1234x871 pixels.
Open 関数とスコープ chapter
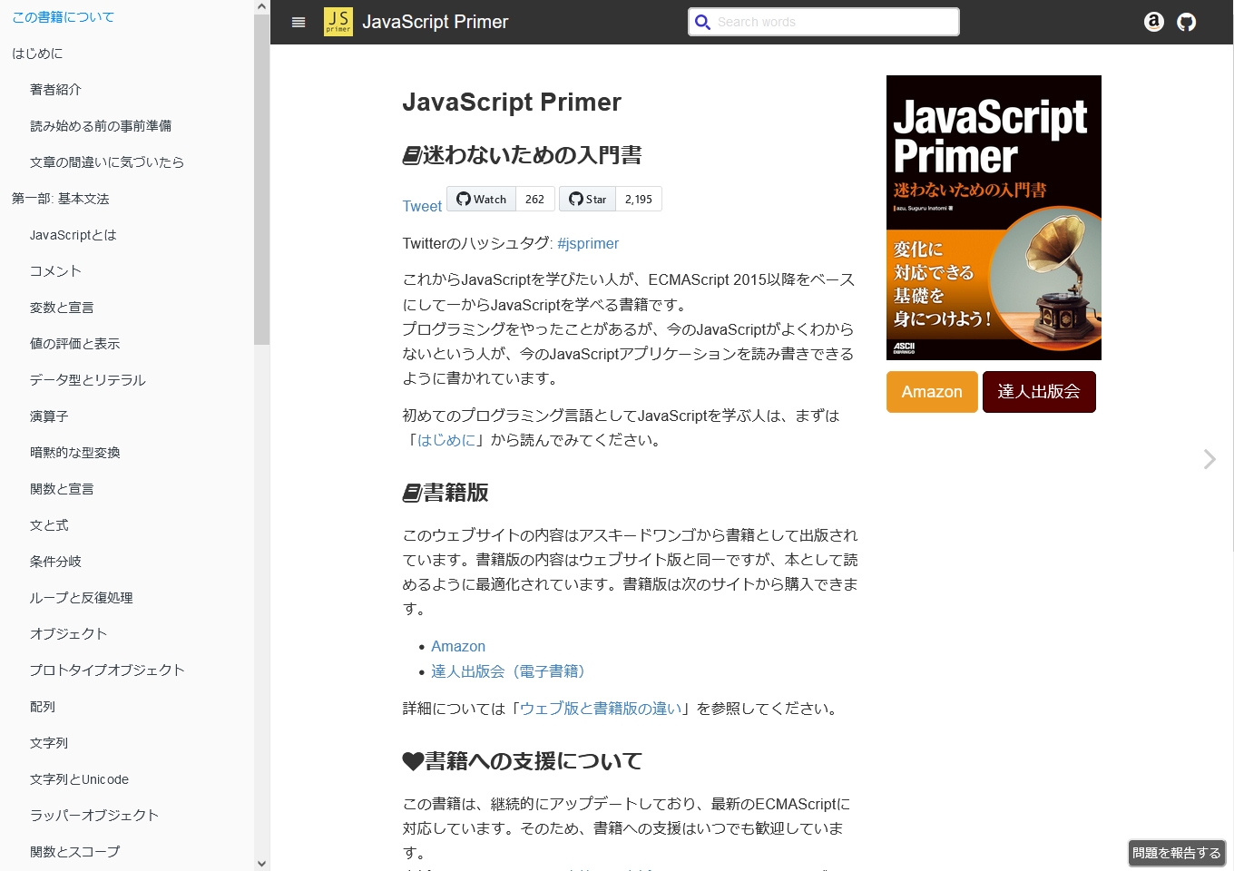(x=75, y=852)
